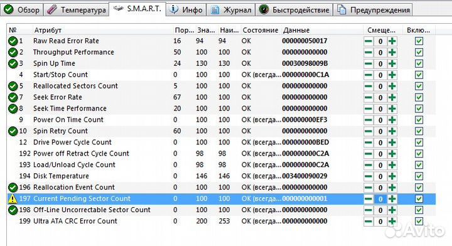This screenshot has height=246, width=452.
Task: Toggle enabled checkbox for Spin Up Time
Action: coord(419,63)
